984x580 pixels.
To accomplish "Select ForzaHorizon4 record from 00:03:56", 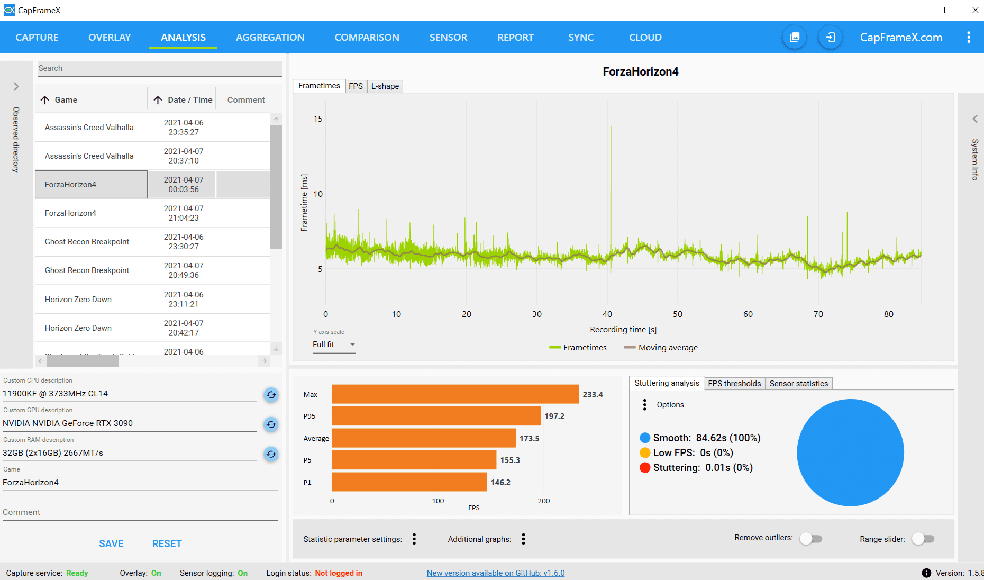I will pos(152,185).
